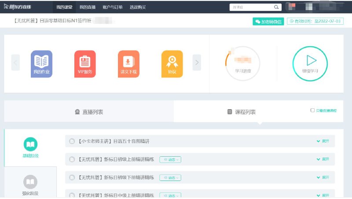The width and height of the screenshot is (352, 199).
Task: Click the carousel left arrow
Action: [15, 63]
